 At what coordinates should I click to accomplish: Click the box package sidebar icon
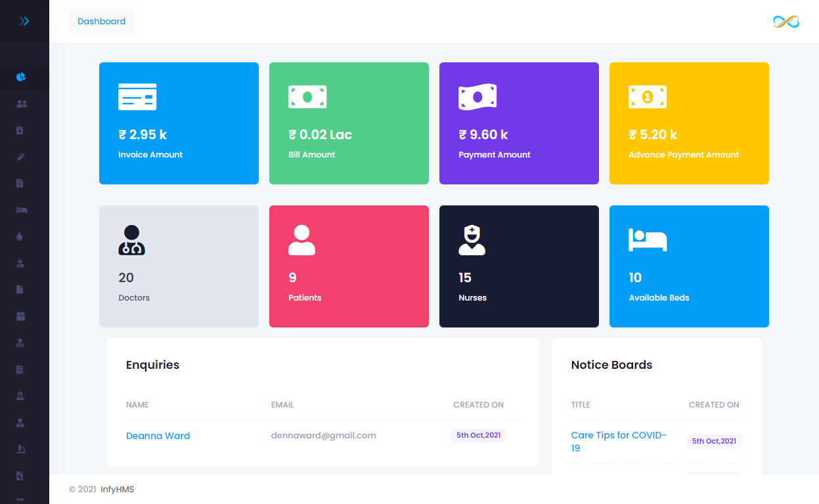(x=20, y=316)
